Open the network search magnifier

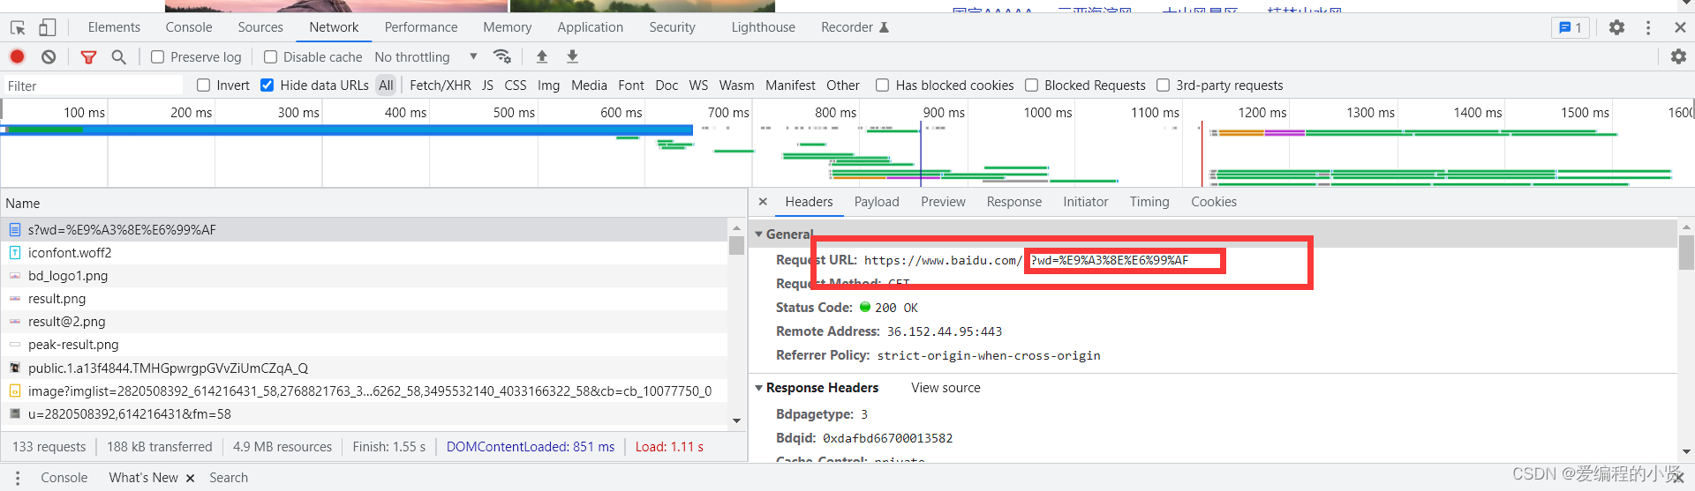point(118,56)
